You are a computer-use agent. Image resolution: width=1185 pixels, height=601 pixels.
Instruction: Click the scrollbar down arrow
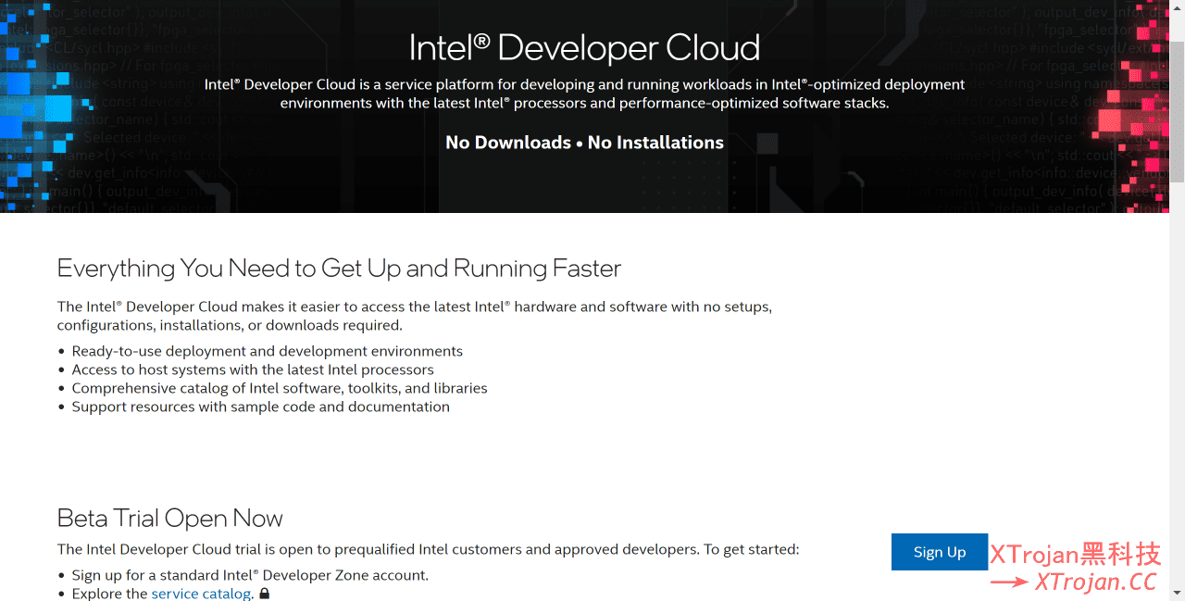[1177, 593]
